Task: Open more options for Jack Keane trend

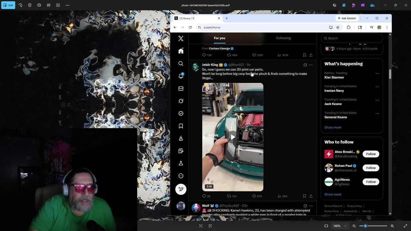Action: 377,100
